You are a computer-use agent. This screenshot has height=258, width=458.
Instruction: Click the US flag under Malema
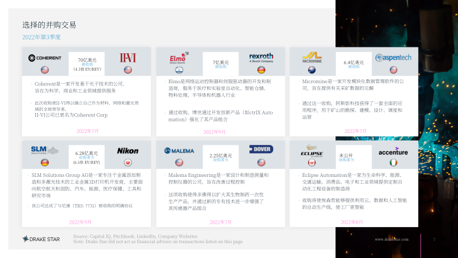(x=179, y=162)
